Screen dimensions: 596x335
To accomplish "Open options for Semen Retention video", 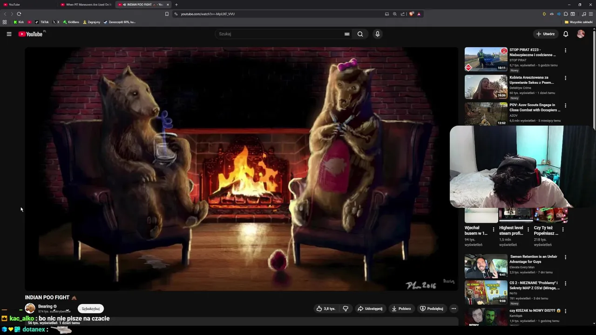I will 565,257.
